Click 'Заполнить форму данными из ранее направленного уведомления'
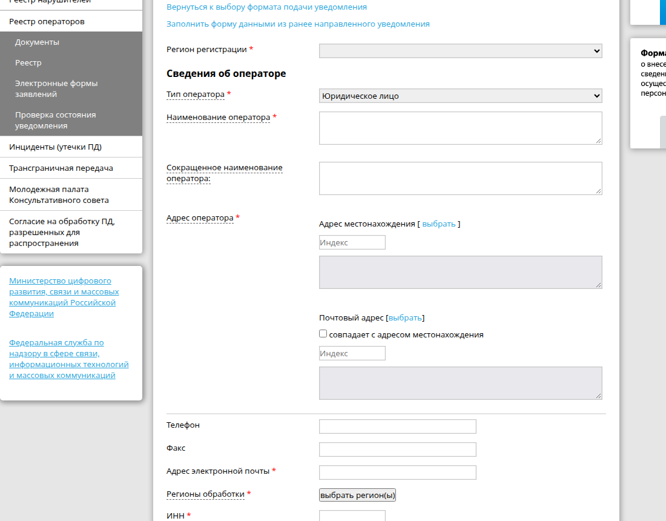The image size is (666, 521). [x=298, y=24]
